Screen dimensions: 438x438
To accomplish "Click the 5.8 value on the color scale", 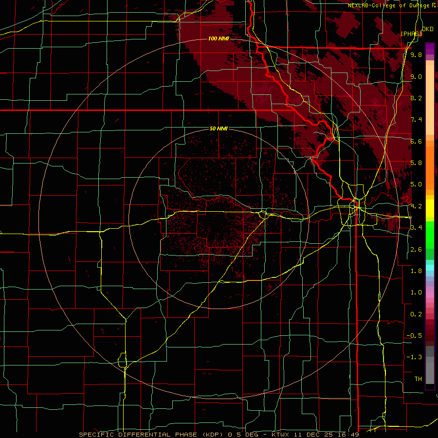I will click(x=416, y=163).
